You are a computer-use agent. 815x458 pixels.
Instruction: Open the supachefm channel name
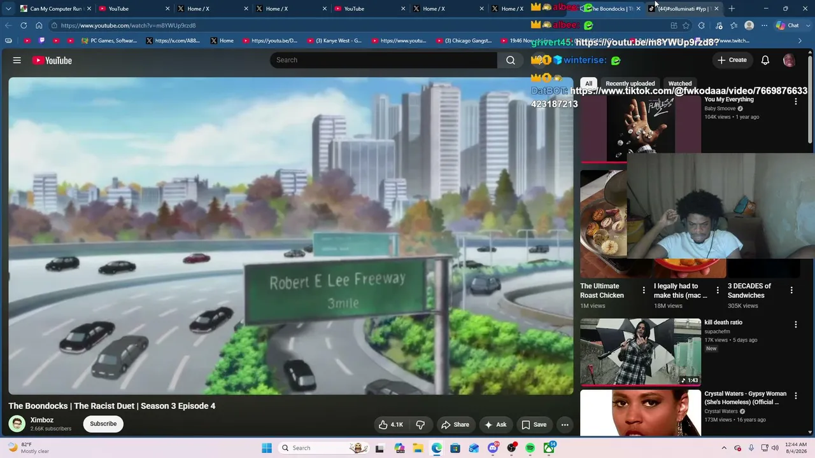[717, 331]
